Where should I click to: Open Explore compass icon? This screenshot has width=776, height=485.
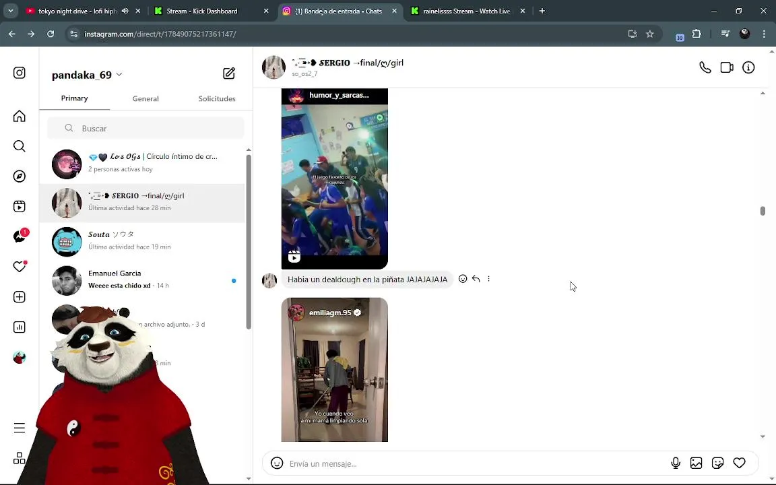20,176
